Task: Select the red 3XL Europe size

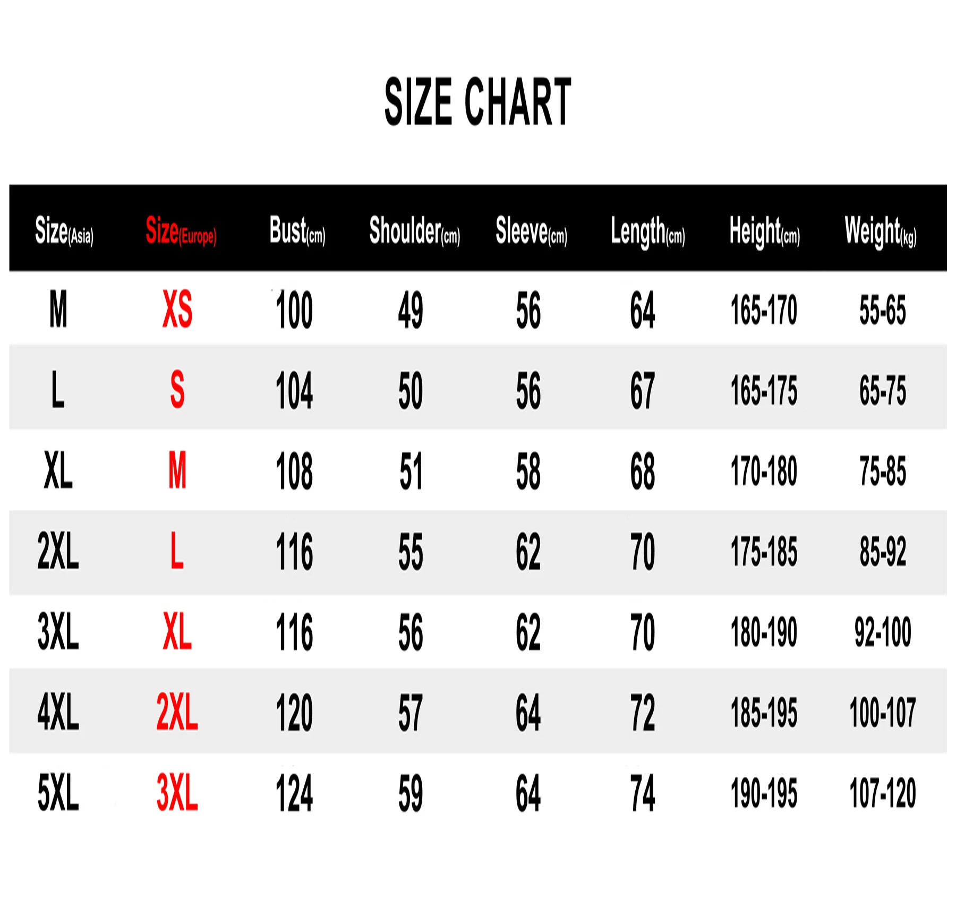Action: point(177,793)
